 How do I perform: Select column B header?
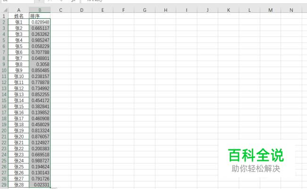40,10
